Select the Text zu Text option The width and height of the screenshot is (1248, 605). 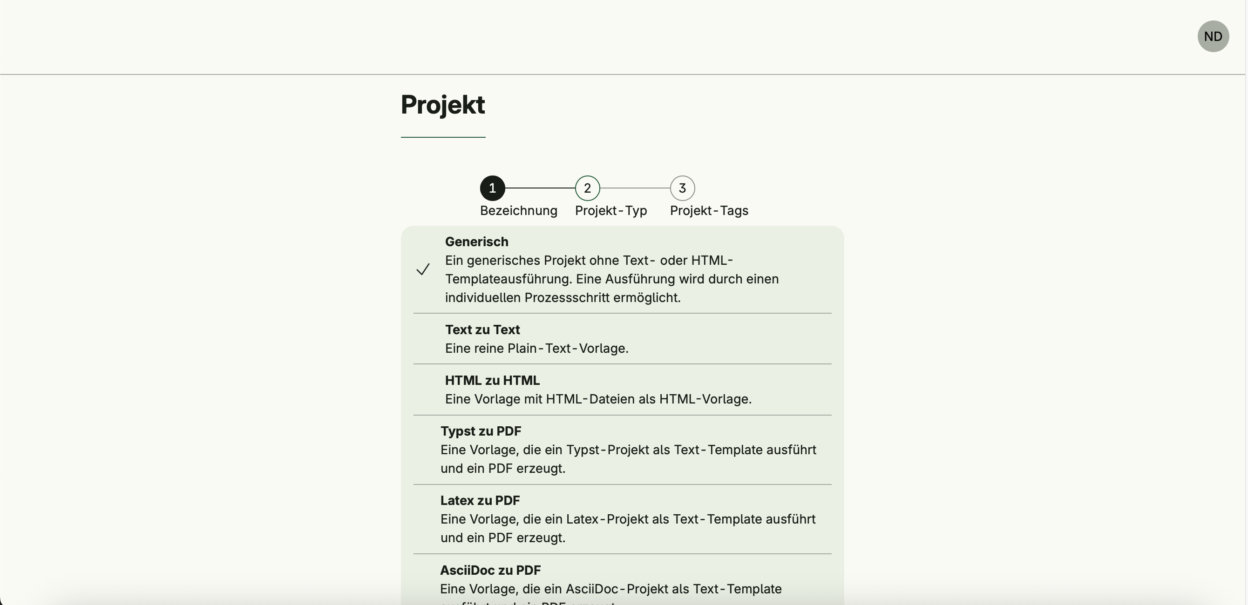tap(482, 329)
